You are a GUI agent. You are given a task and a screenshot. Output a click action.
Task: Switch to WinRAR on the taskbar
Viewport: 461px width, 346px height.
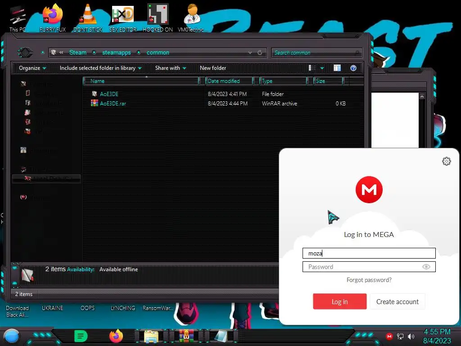point(186,336)
